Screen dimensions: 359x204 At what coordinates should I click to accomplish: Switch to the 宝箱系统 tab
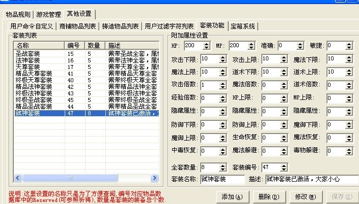click(x=243, y=26)
